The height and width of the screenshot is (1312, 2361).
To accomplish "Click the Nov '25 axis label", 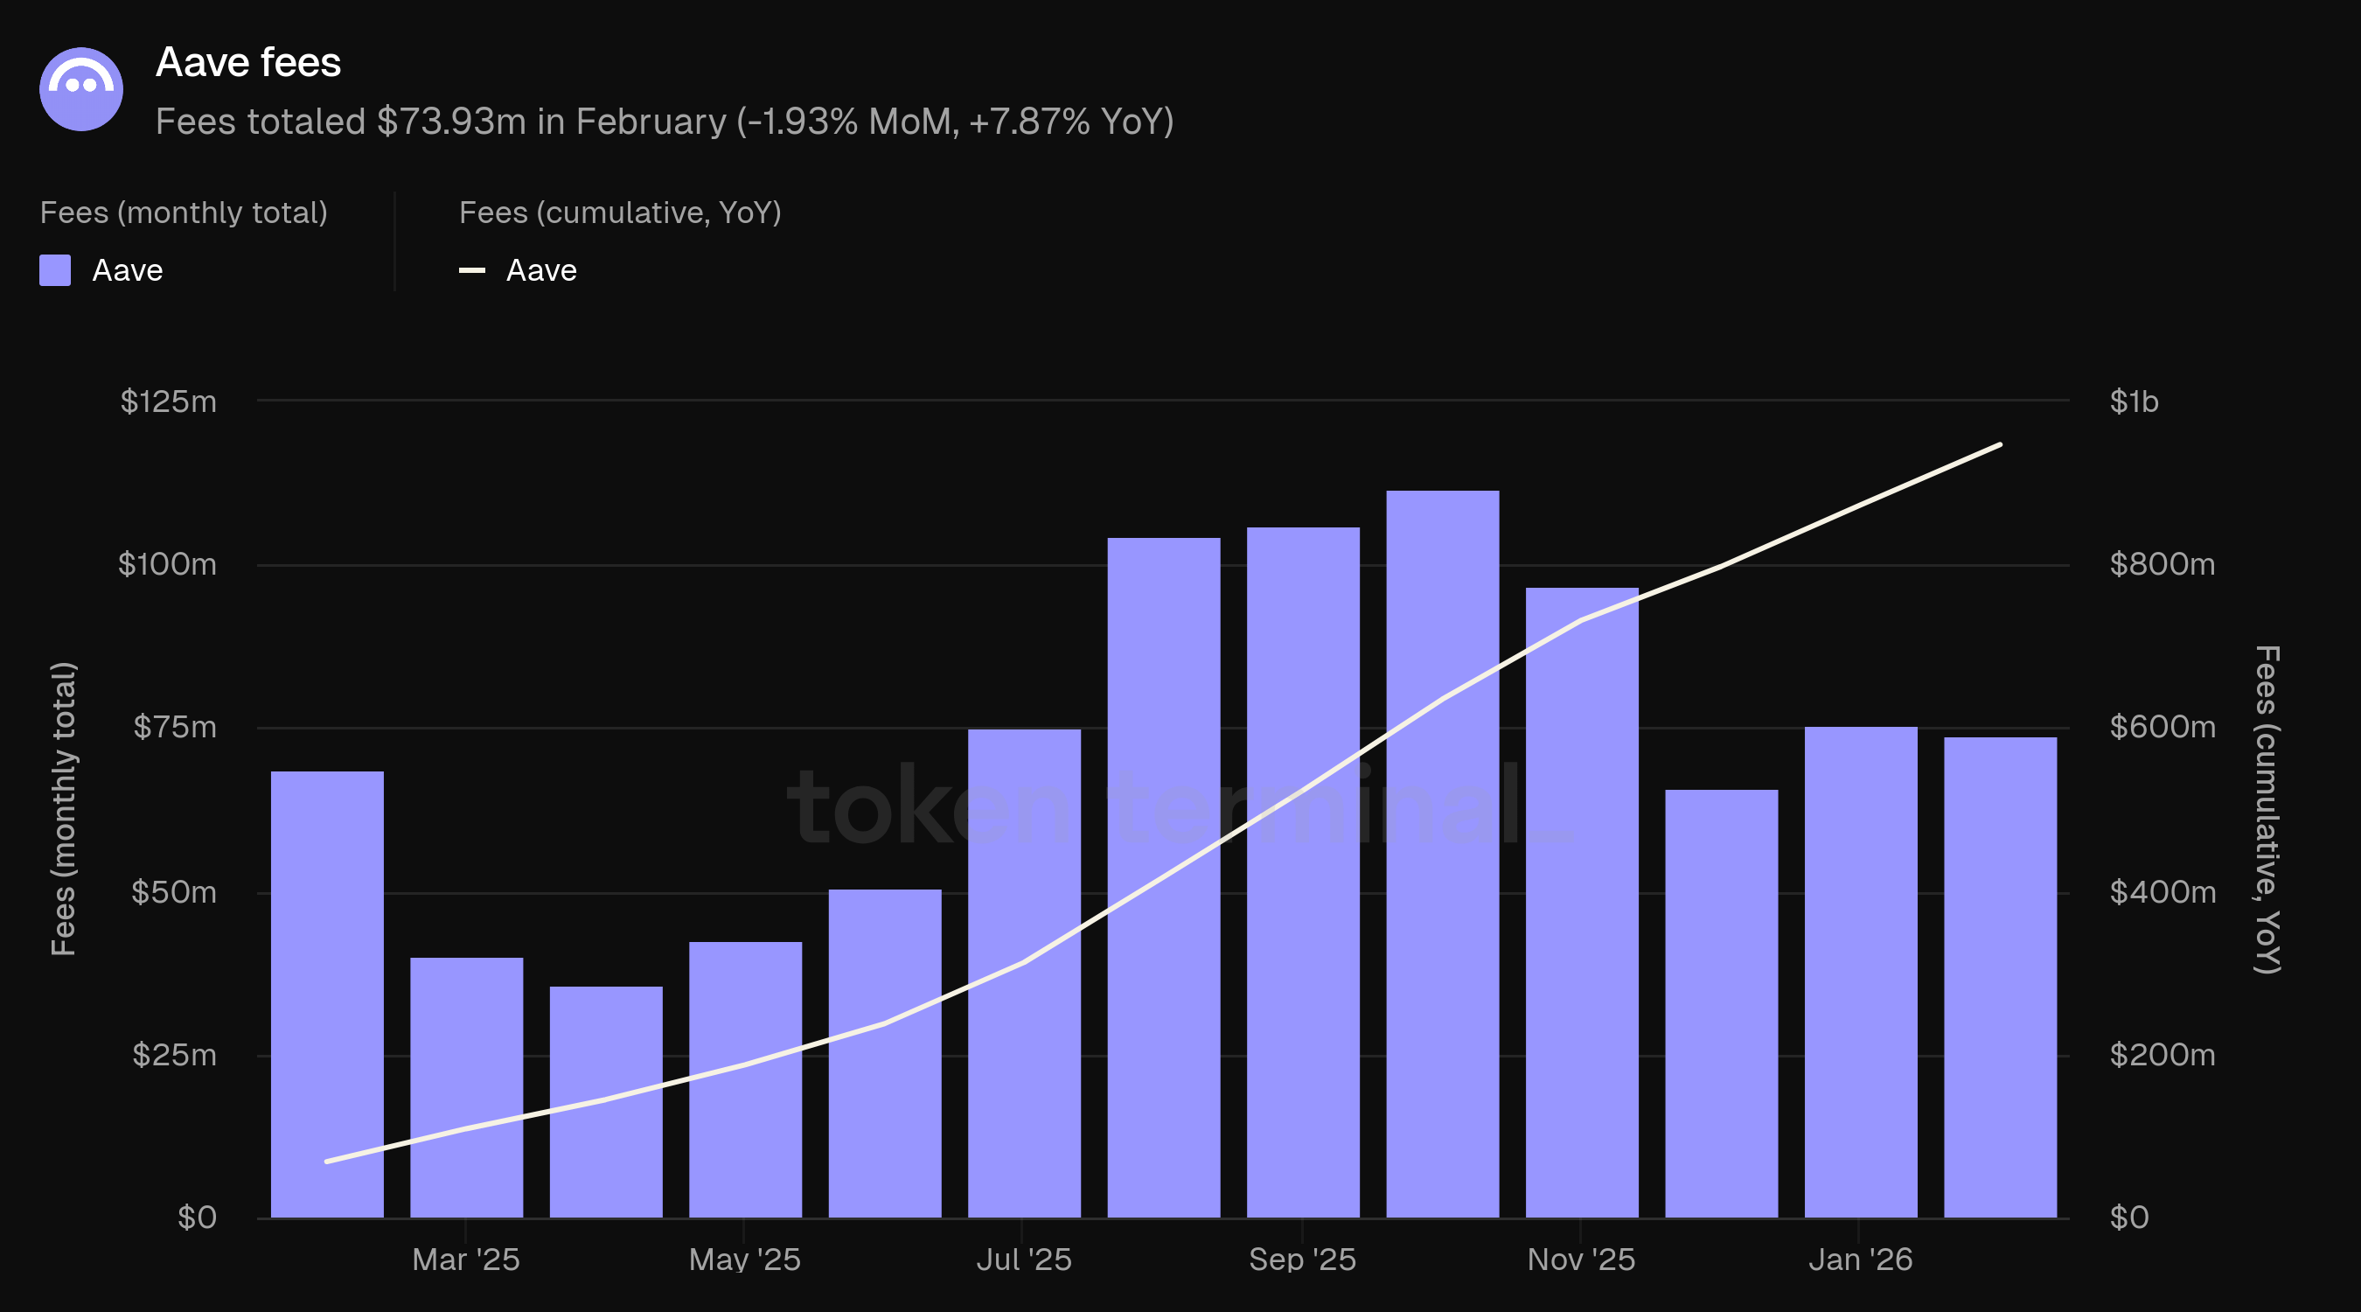I will (x=1581, y=1259).
